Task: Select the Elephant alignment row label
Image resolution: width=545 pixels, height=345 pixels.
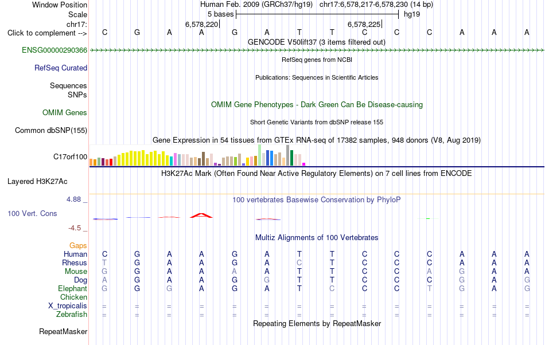Action: coord(72,289)
